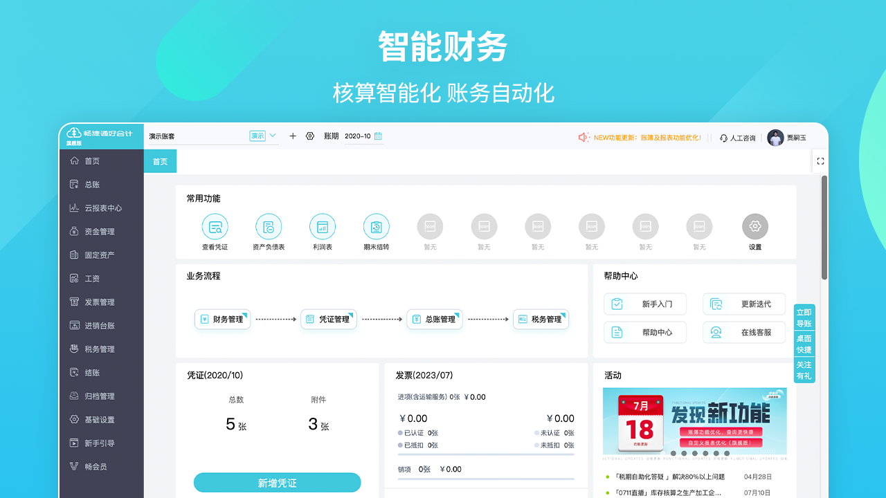Open 发票管理 in the sidebar
The image size is (886, 498).
point(101,302)
